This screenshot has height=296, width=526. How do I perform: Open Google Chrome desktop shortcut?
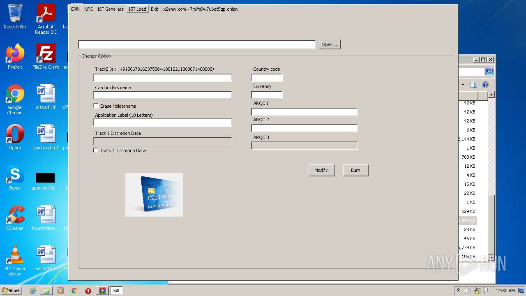[15, 99]
